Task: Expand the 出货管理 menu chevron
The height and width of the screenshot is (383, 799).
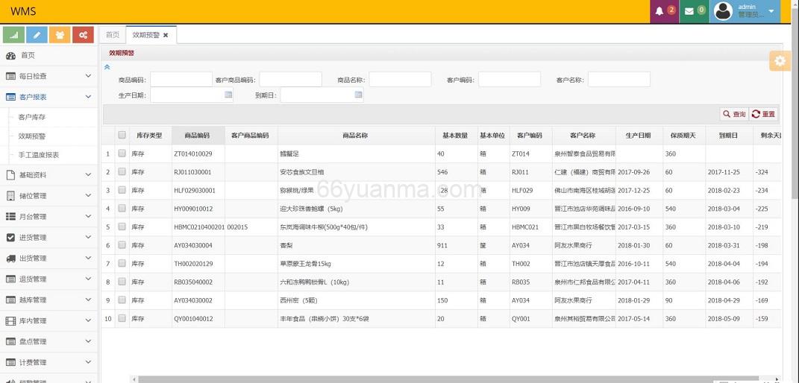Action: pyautogui.click(x=88, y=259)
